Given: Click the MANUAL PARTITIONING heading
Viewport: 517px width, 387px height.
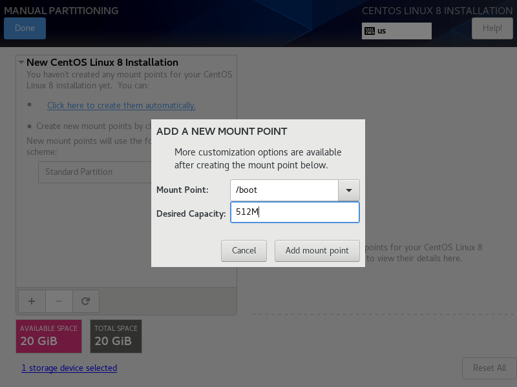Looking at the screenshot, I should (x=61, y=10).
